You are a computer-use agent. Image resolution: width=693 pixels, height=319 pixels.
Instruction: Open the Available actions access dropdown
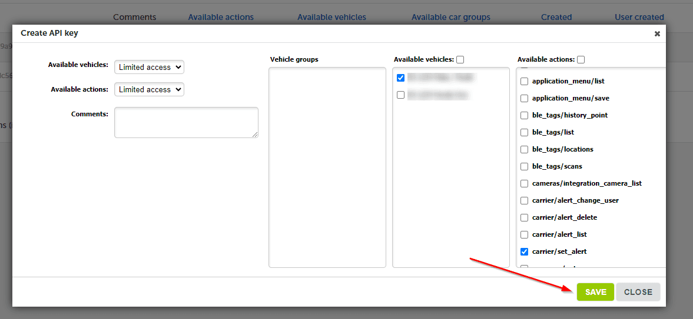[x=149, y=90]
